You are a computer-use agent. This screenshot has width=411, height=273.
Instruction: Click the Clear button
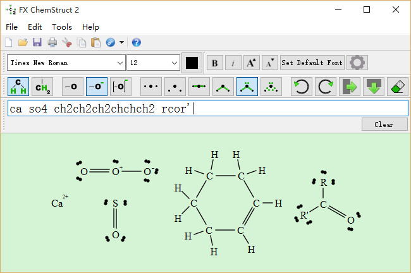click(x=384, y=124)
